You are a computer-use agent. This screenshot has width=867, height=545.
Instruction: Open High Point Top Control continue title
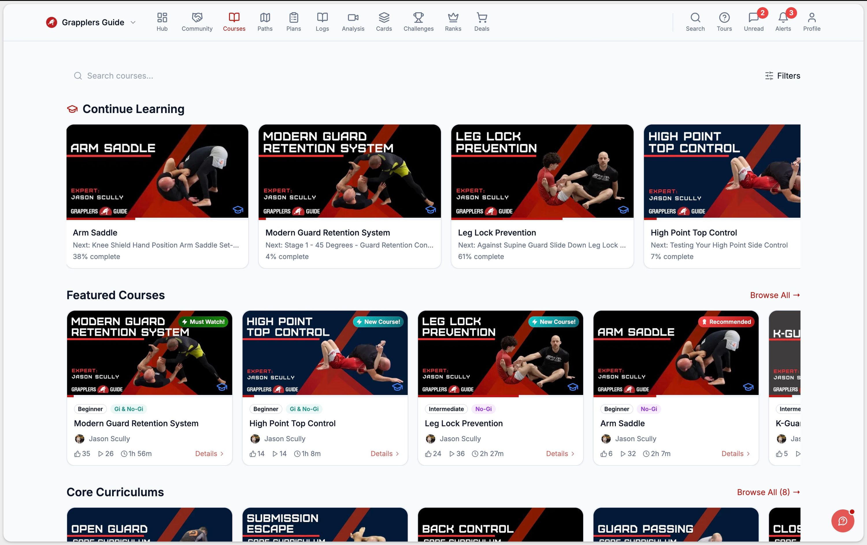(694, 233)
